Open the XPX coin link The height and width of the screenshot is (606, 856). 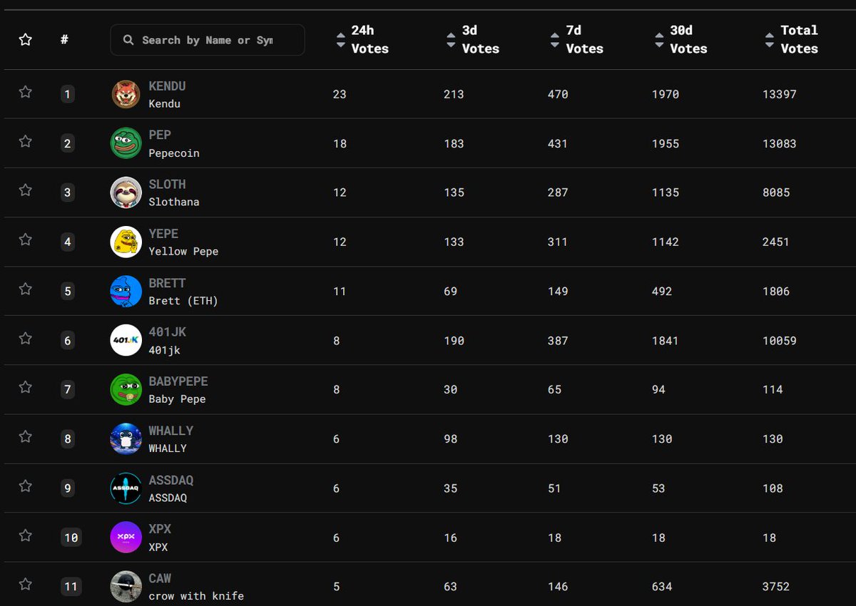click(160, 530)
